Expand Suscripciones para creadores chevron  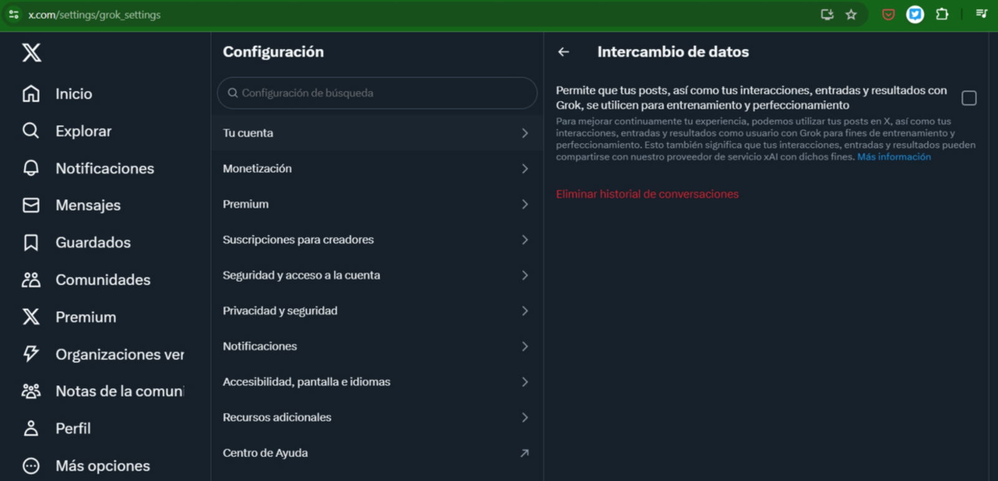point(525,239)
